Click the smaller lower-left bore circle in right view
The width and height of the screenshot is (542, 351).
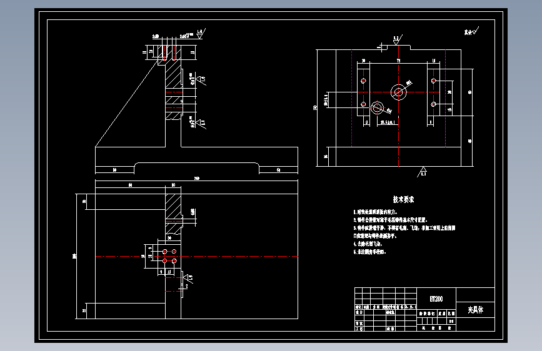coord(377,107)
